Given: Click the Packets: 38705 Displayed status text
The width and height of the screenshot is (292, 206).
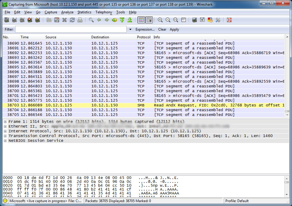Looking at the screenshot, I should pyautogui.click(x=118, y=201).
